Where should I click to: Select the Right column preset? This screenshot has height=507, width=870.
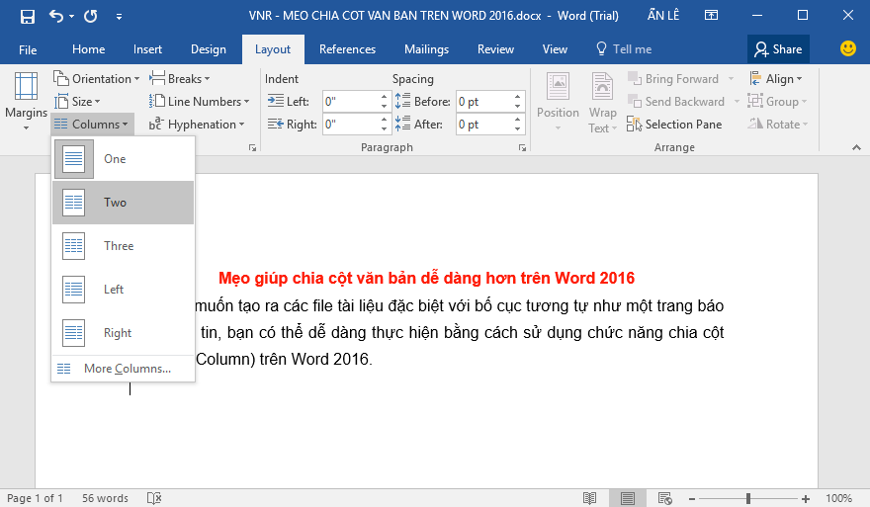(x=124, y=333)
